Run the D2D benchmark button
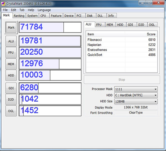Viewport: 166px width, 151px height. [11, 99]
